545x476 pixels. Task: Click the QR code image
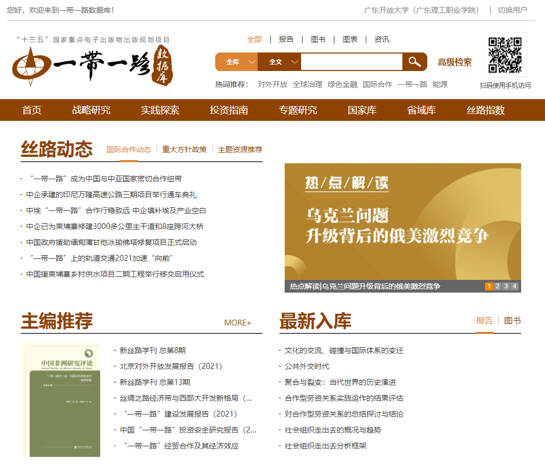click(x=505, y=55)
